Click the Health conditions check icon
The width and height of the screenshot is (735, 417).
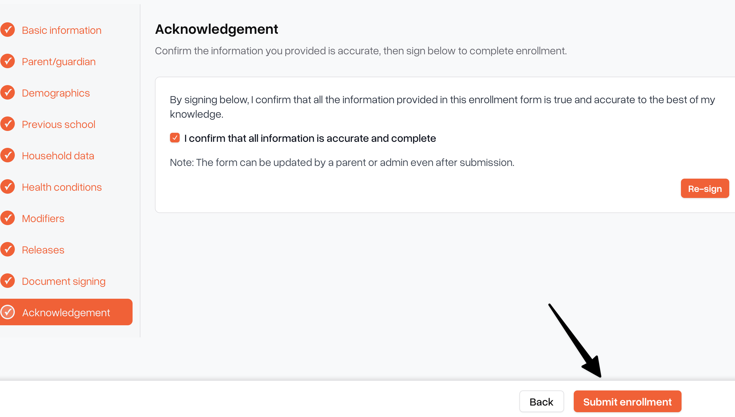point(8,187)
